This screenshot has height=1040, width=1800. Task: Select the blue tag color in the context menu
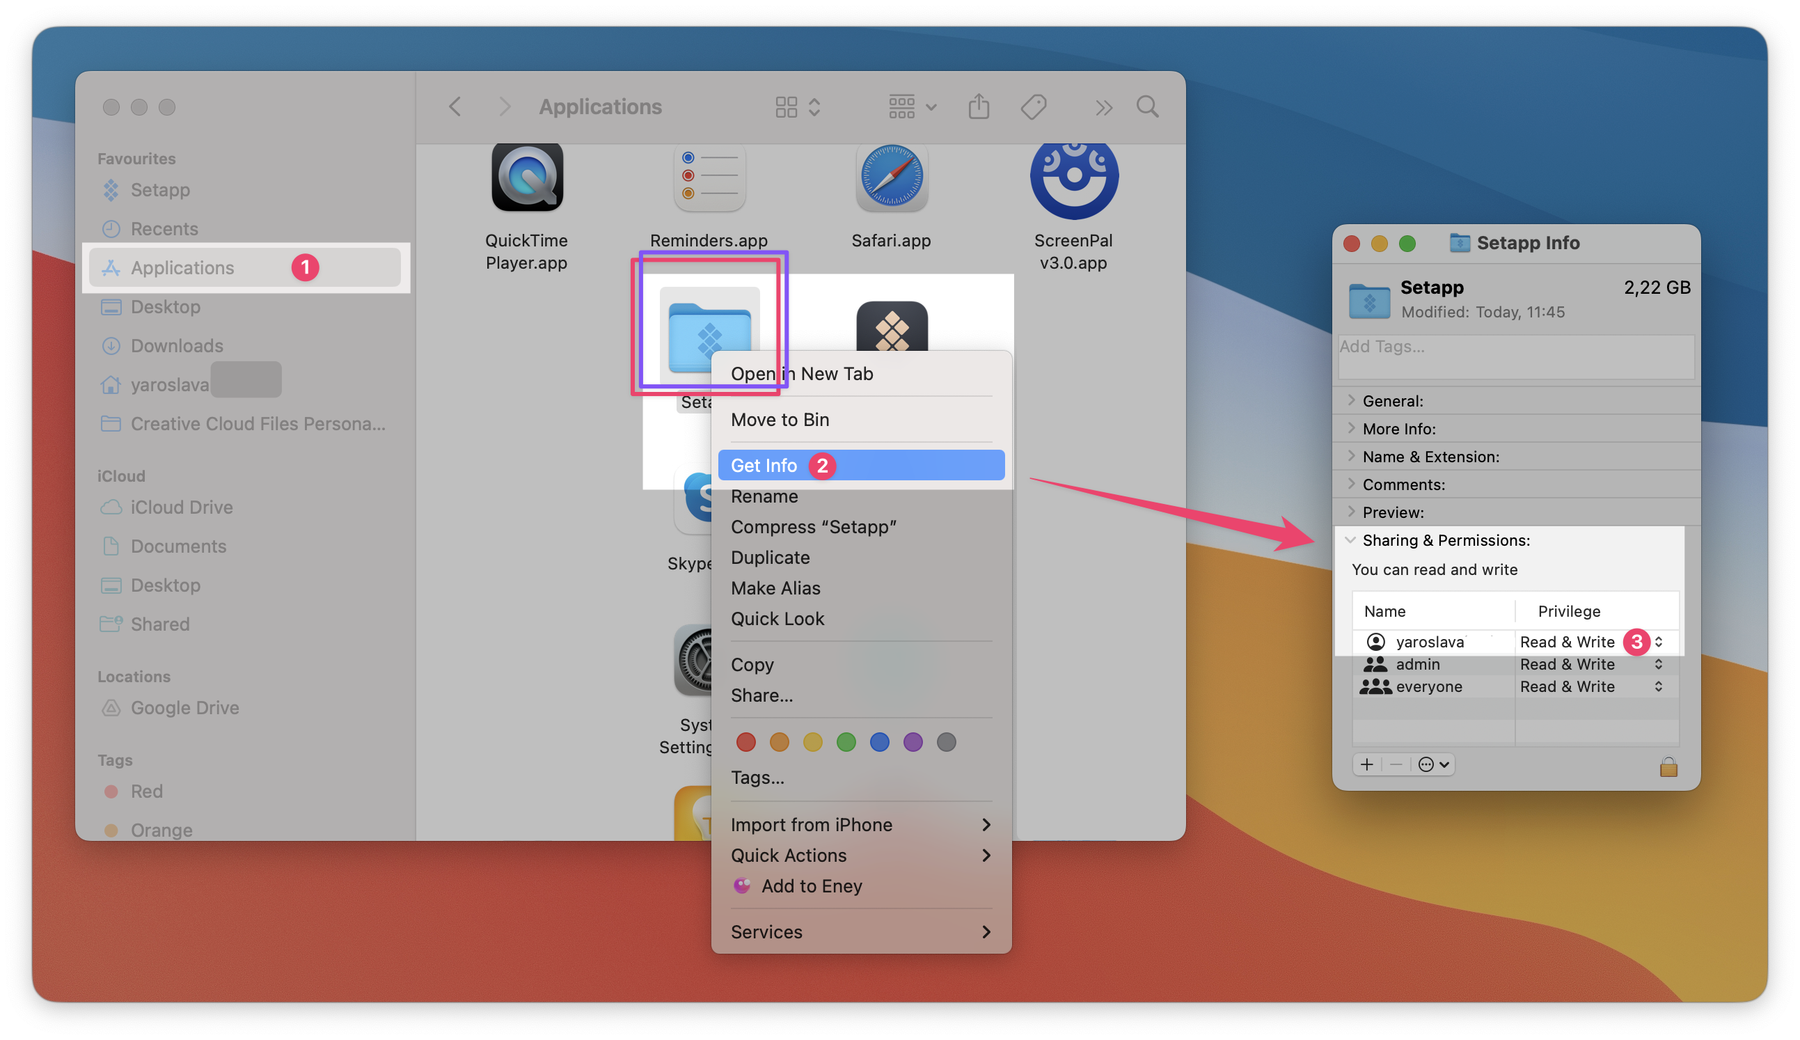tap(880, 742)
